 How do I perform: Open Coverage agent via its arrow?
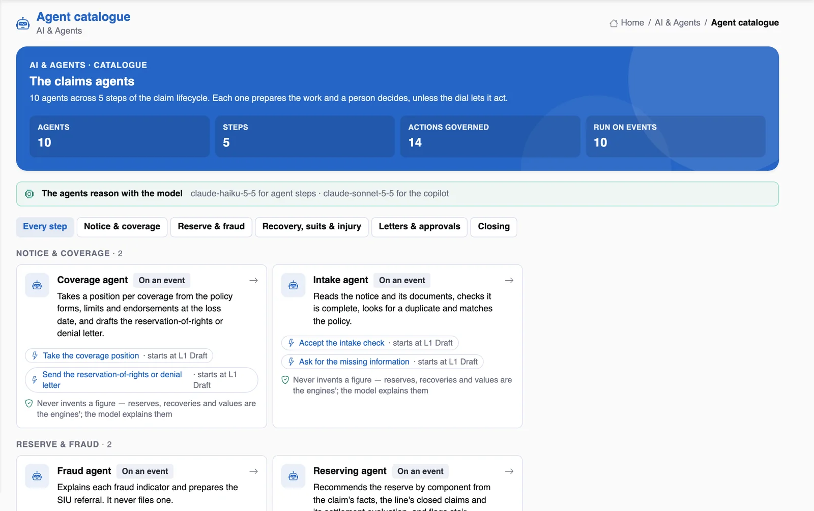(x=254, y=280)
